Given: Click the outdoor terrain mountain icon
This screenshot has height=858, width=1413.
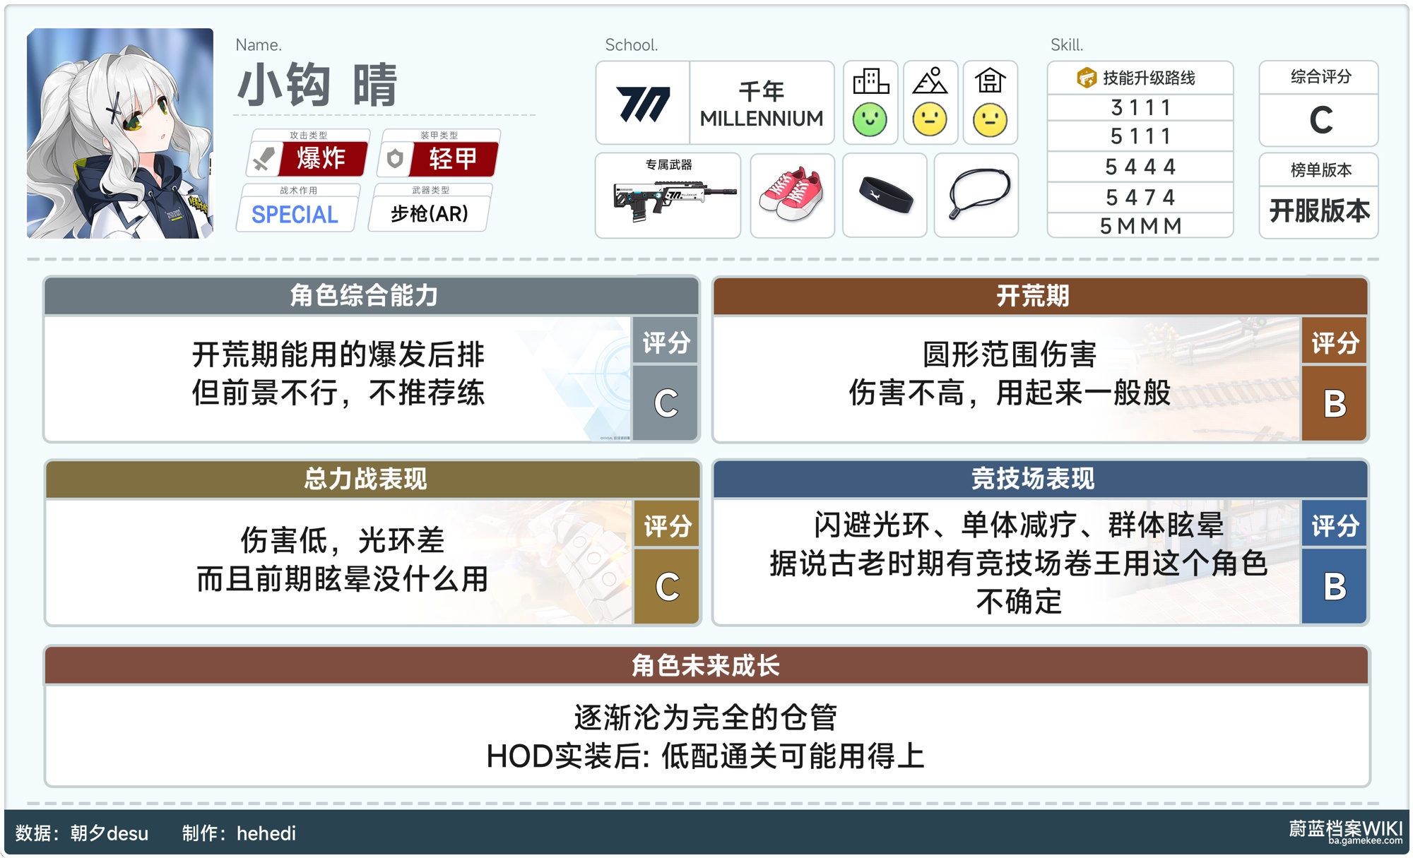Looking at the screenshot, I should [930, 81].
